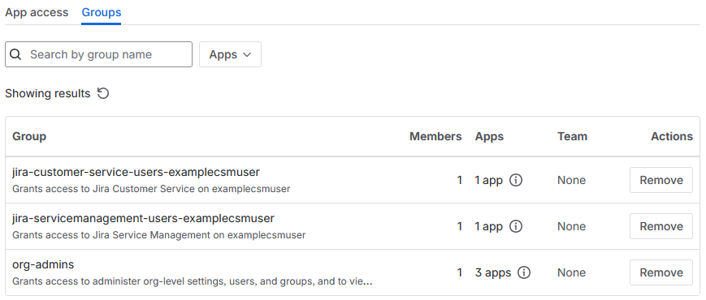
Task: Click 'Grants access to Jira Service Management' description
Action: 159,235
